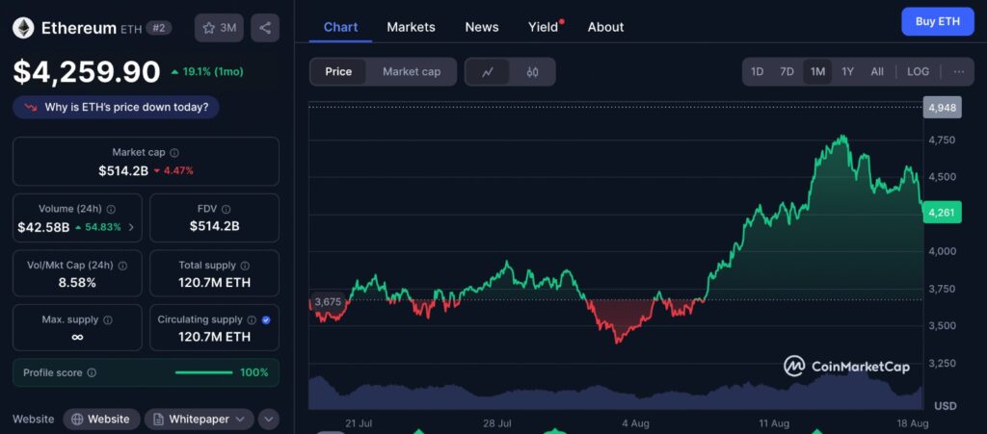
Task: Toggle LOG scale on chart
Action: [x=918, y=71]
